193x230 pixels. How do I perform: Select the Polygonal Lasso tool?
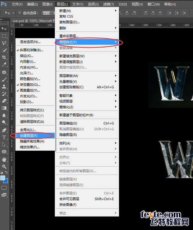[4, 43]
